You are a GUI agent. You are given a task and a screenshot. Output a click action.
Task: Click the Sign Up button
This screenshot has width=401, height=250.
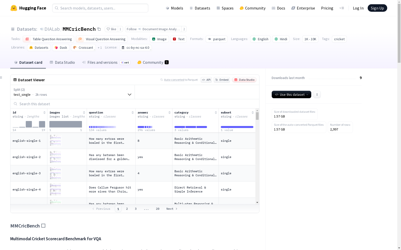pos(377,8)
